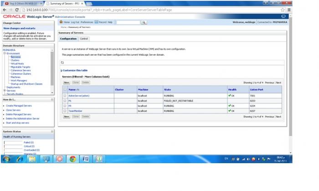
Task: Open the Create Managed Servers help link
Action: click(19, 106)
